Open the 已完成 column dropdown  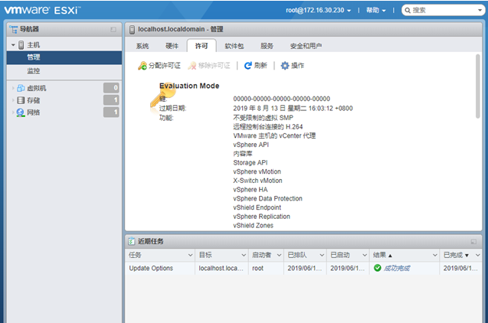click(478, 255)
